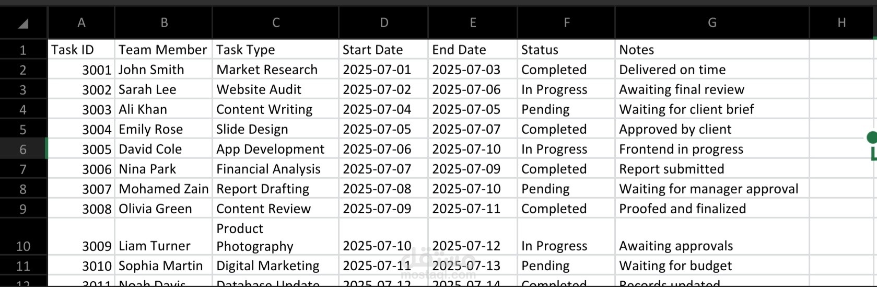Select column G header

(712, 22)
